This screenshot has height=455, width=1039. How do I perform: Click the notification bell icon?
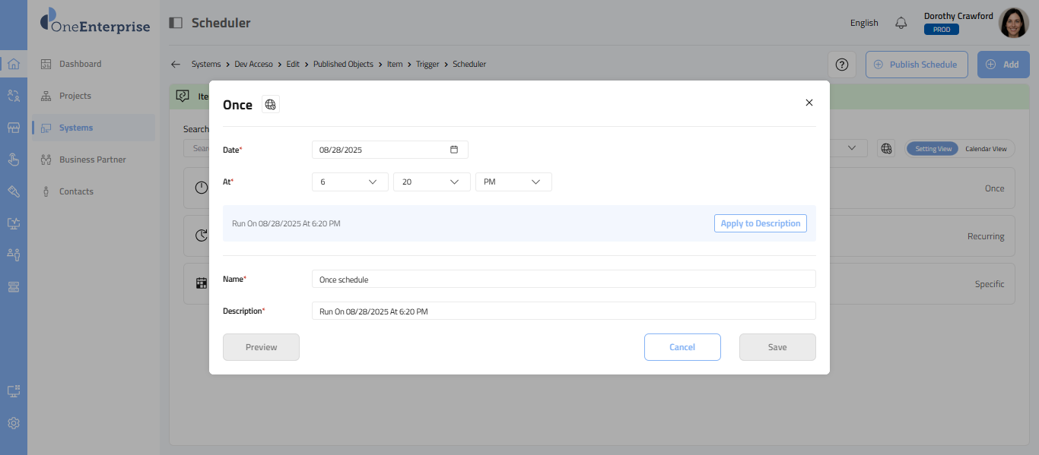click(x=901, y=23)
